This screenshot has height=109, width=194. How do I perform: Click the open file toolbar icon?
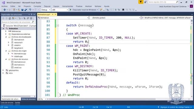coord(19,10)
